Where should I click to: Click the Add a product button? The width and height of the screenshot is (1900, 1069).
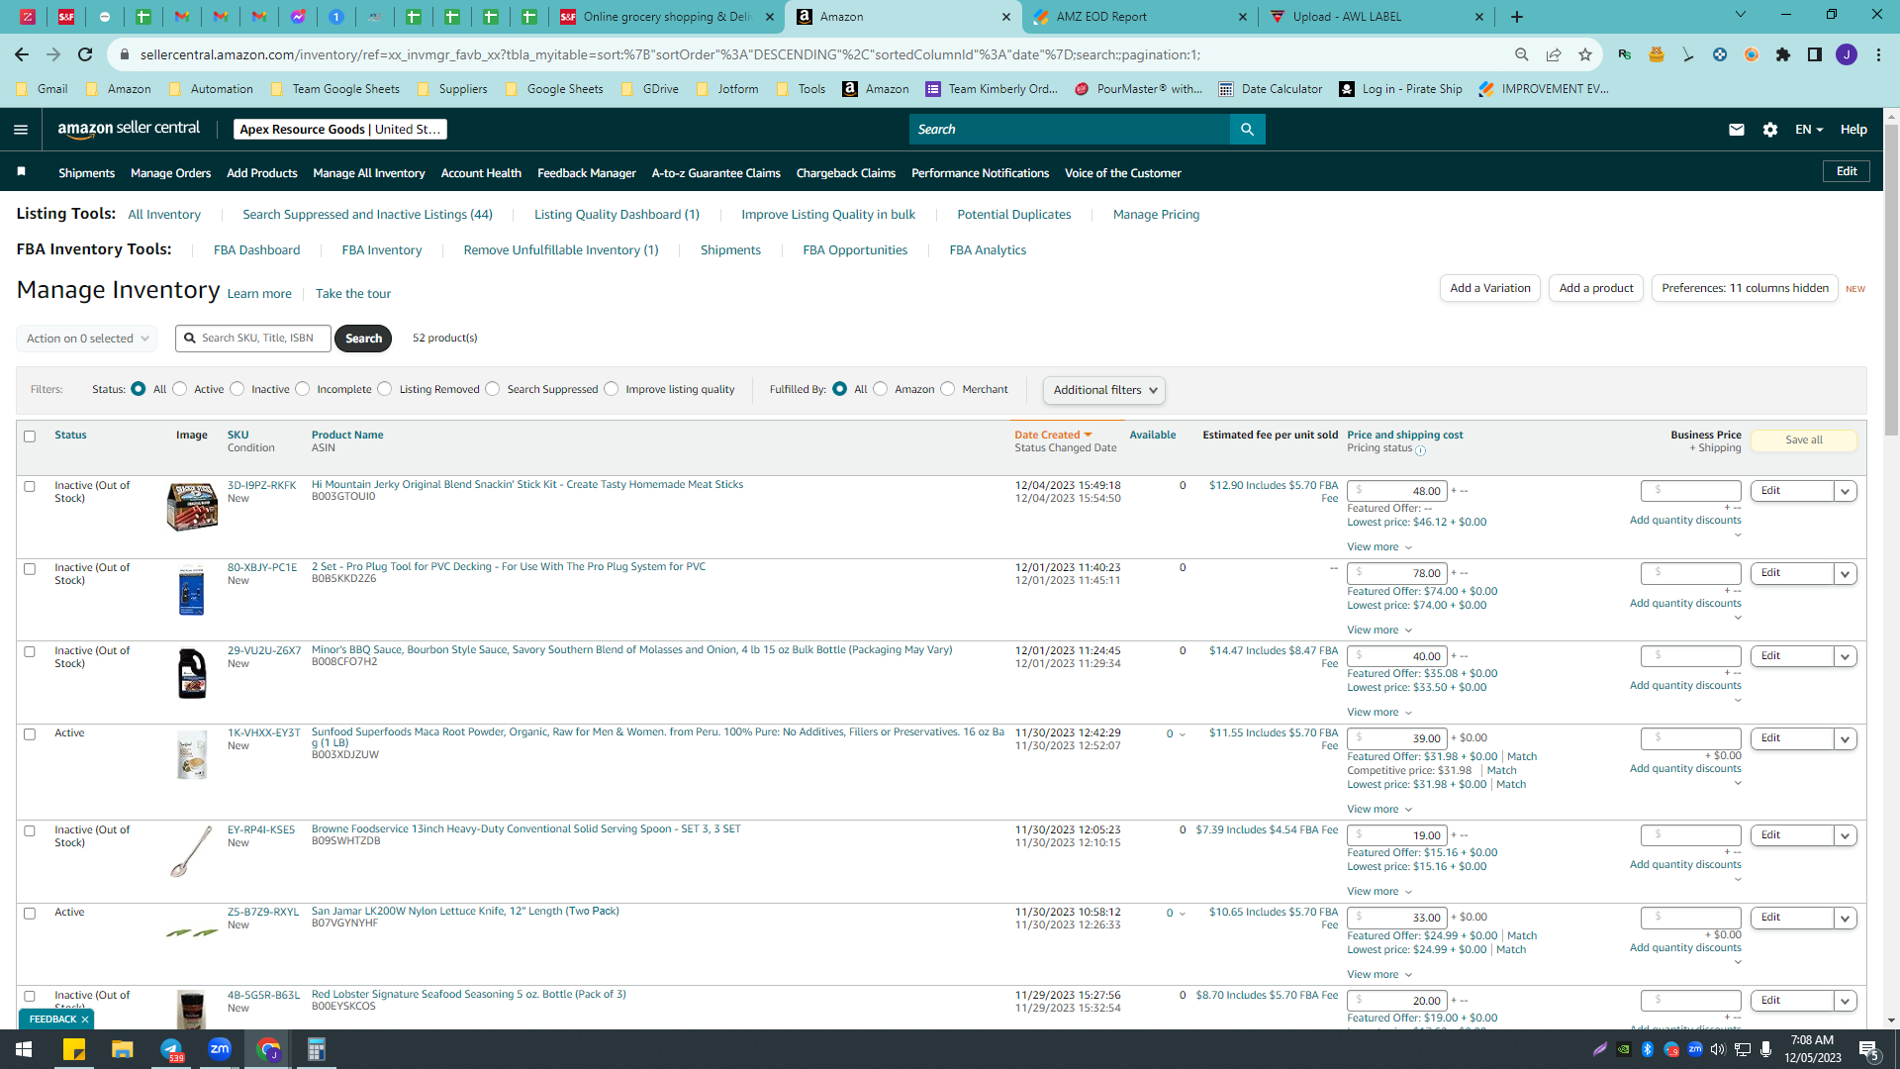tap(1596, 288)
